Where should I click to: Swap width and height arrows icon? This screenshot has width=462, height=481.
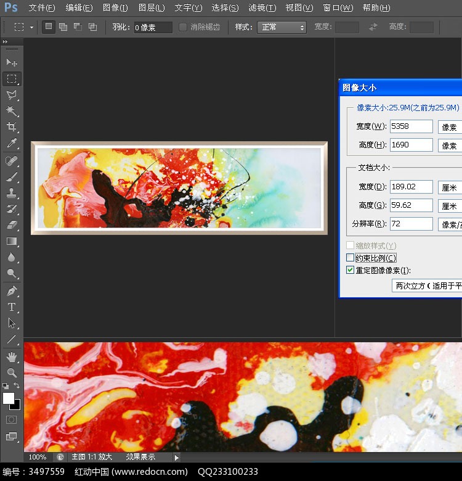point(373,27)
